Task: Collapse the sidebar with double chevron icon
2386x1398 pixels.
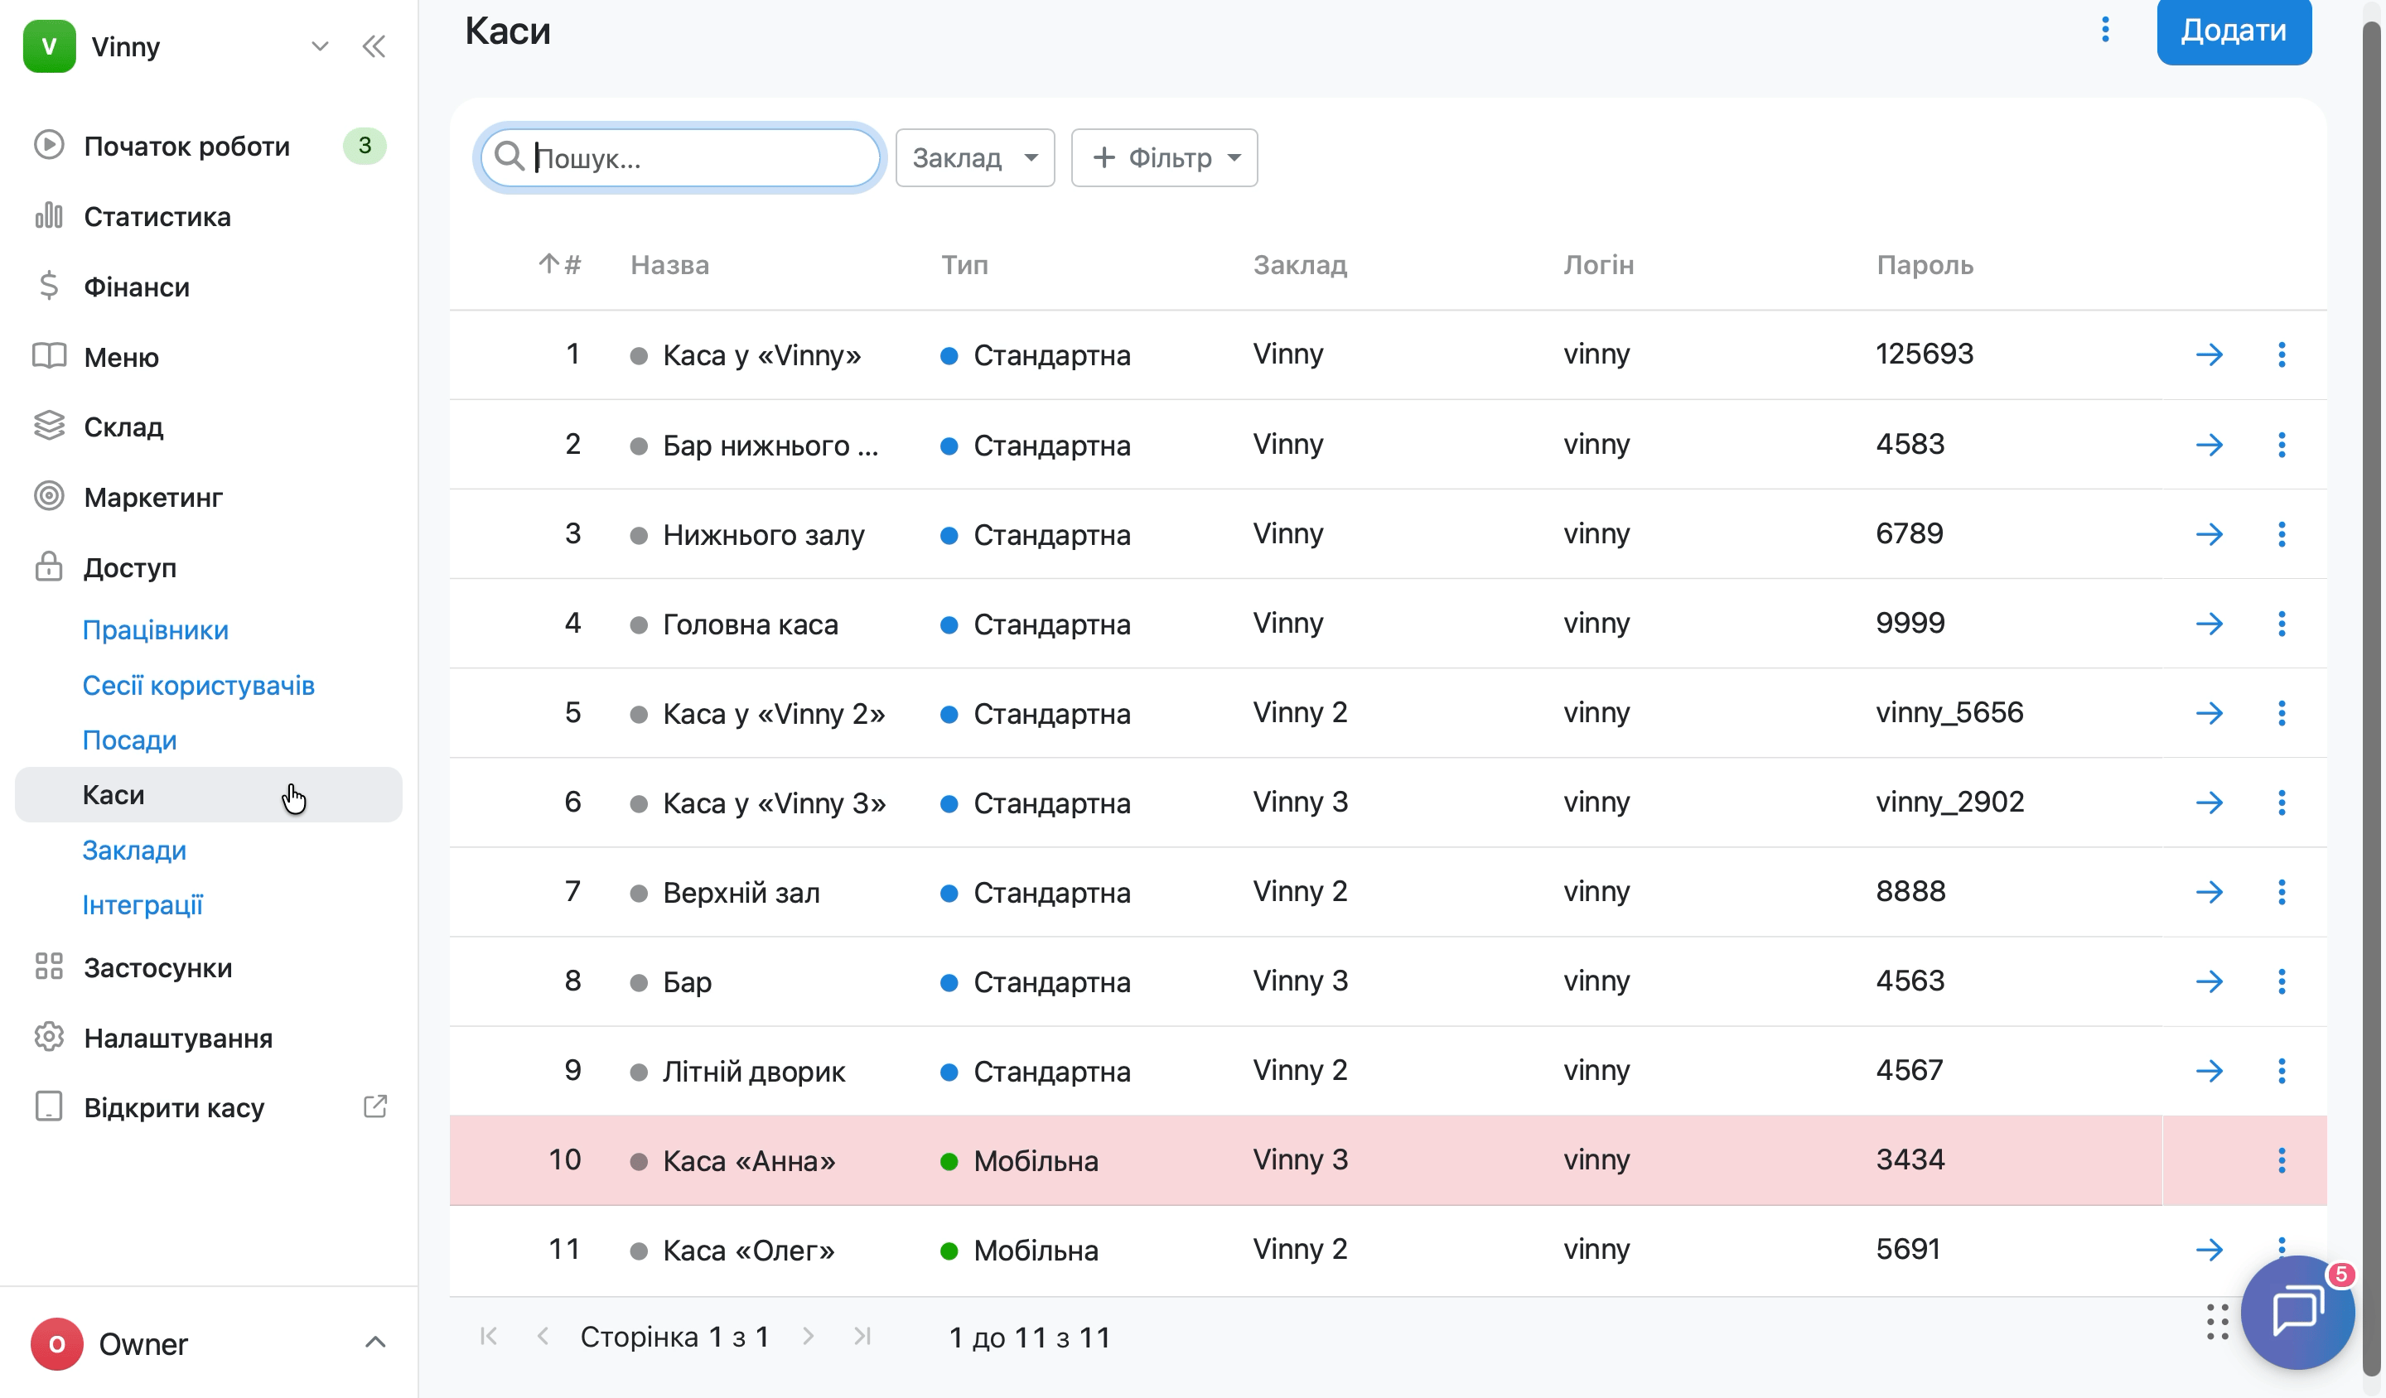Action: click(x=374, y=46)
